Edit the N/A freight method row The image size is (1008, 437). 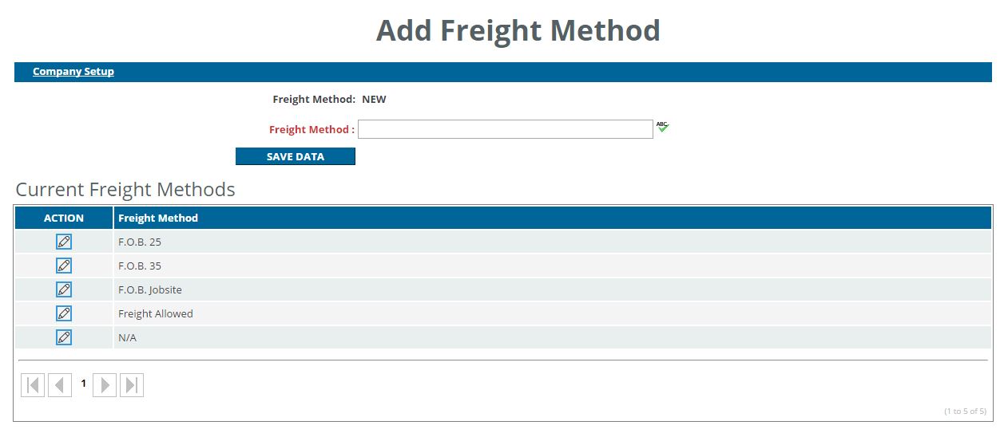click(64, 337)
